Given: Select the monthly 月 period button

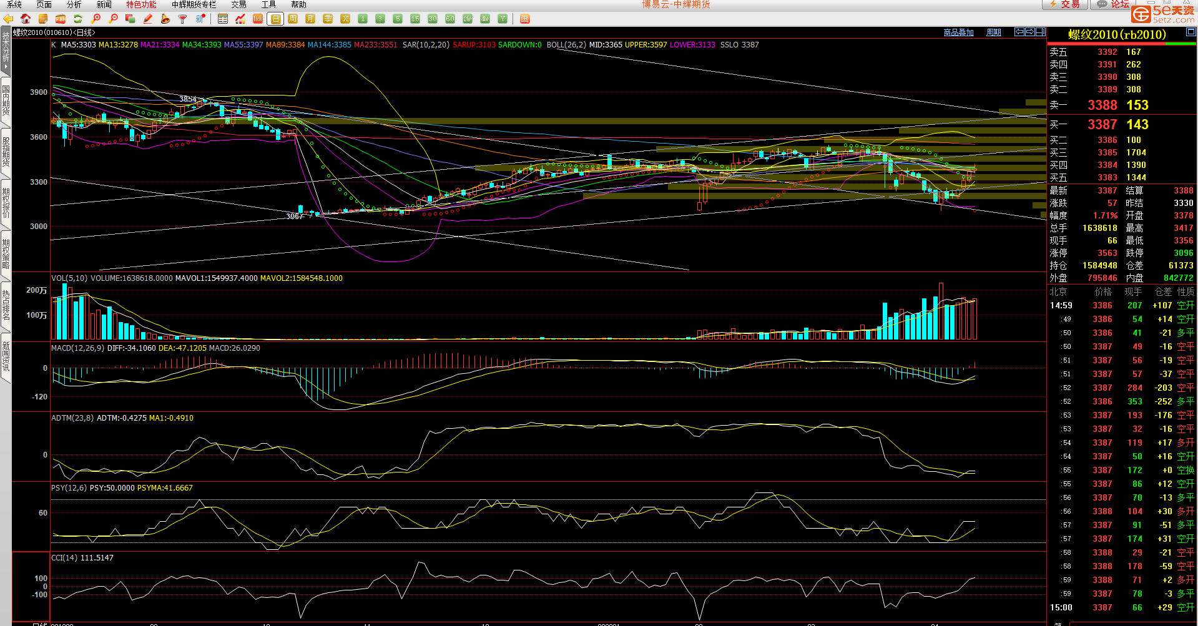Looking at the screenshot, I should (x=310, y=19).
